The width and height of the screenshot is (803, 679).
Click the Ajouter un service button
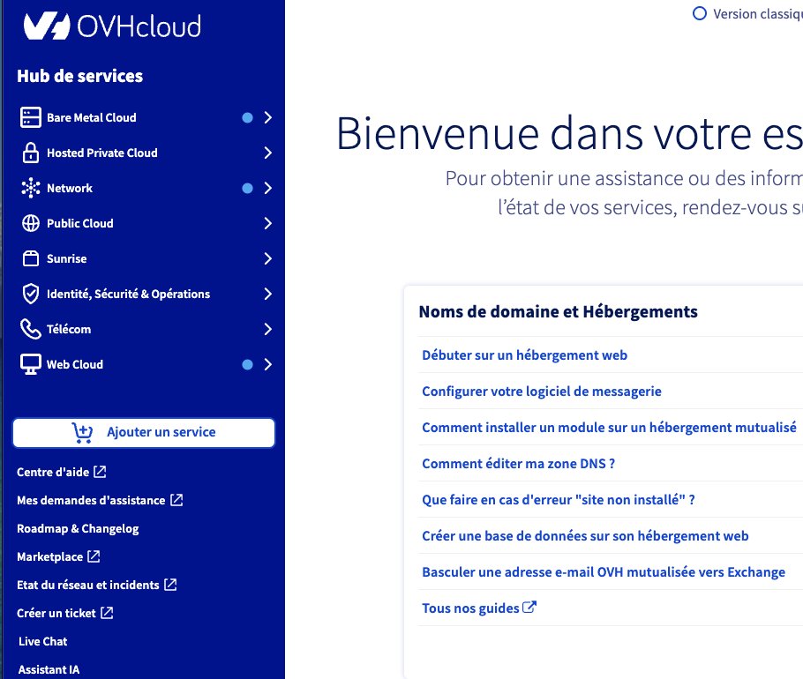[144, 433]
